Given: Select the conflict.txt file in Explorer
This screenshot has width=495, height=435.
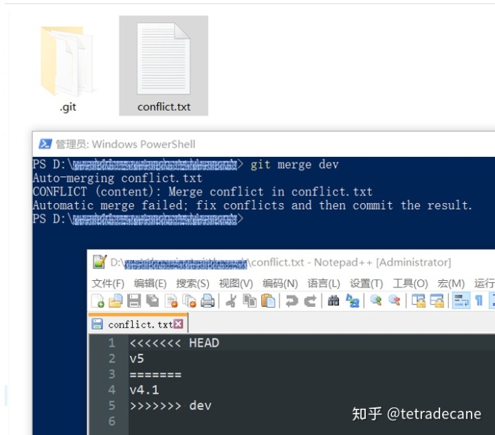Looking at the screenshot, I should point(164,66).
